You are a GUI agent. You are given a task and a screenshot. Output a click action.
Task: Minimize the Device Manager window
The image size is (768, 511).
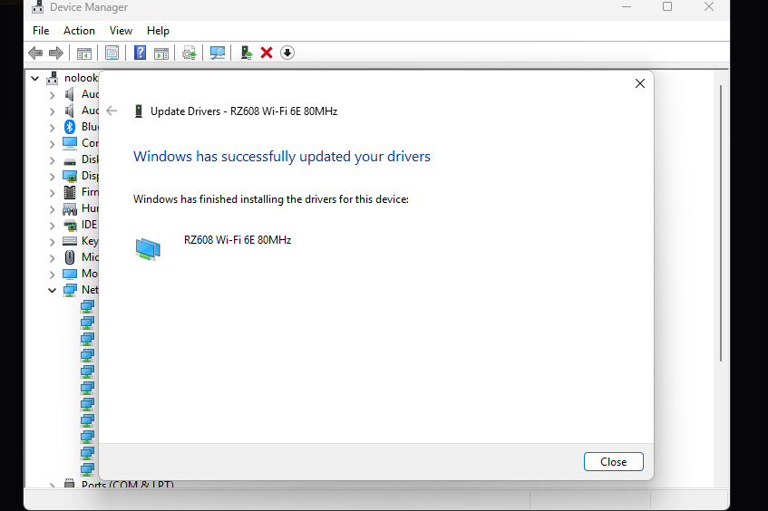(627, 7)
